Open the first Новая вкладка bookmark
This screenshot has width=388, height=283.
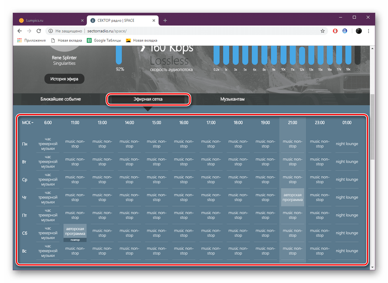[x=66, y=40]
